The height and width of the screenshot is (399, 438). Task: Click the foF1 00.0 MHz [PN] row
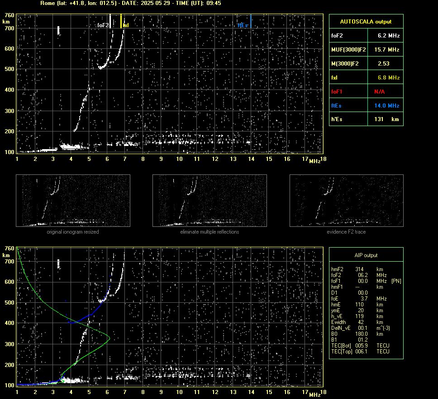click(x=366, y=281)
